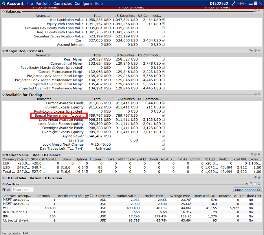Viewport: 264px width, 235px height.
Task: Select the EUR row in FX Balance table
Action: click(x=132, y=163)
